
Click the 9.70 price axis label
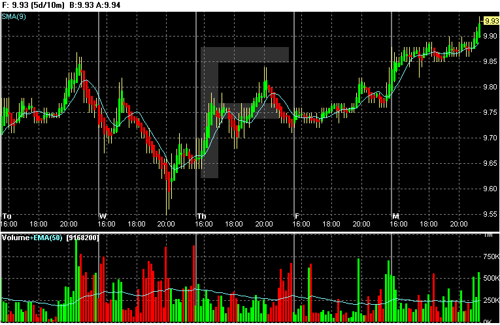490,138
